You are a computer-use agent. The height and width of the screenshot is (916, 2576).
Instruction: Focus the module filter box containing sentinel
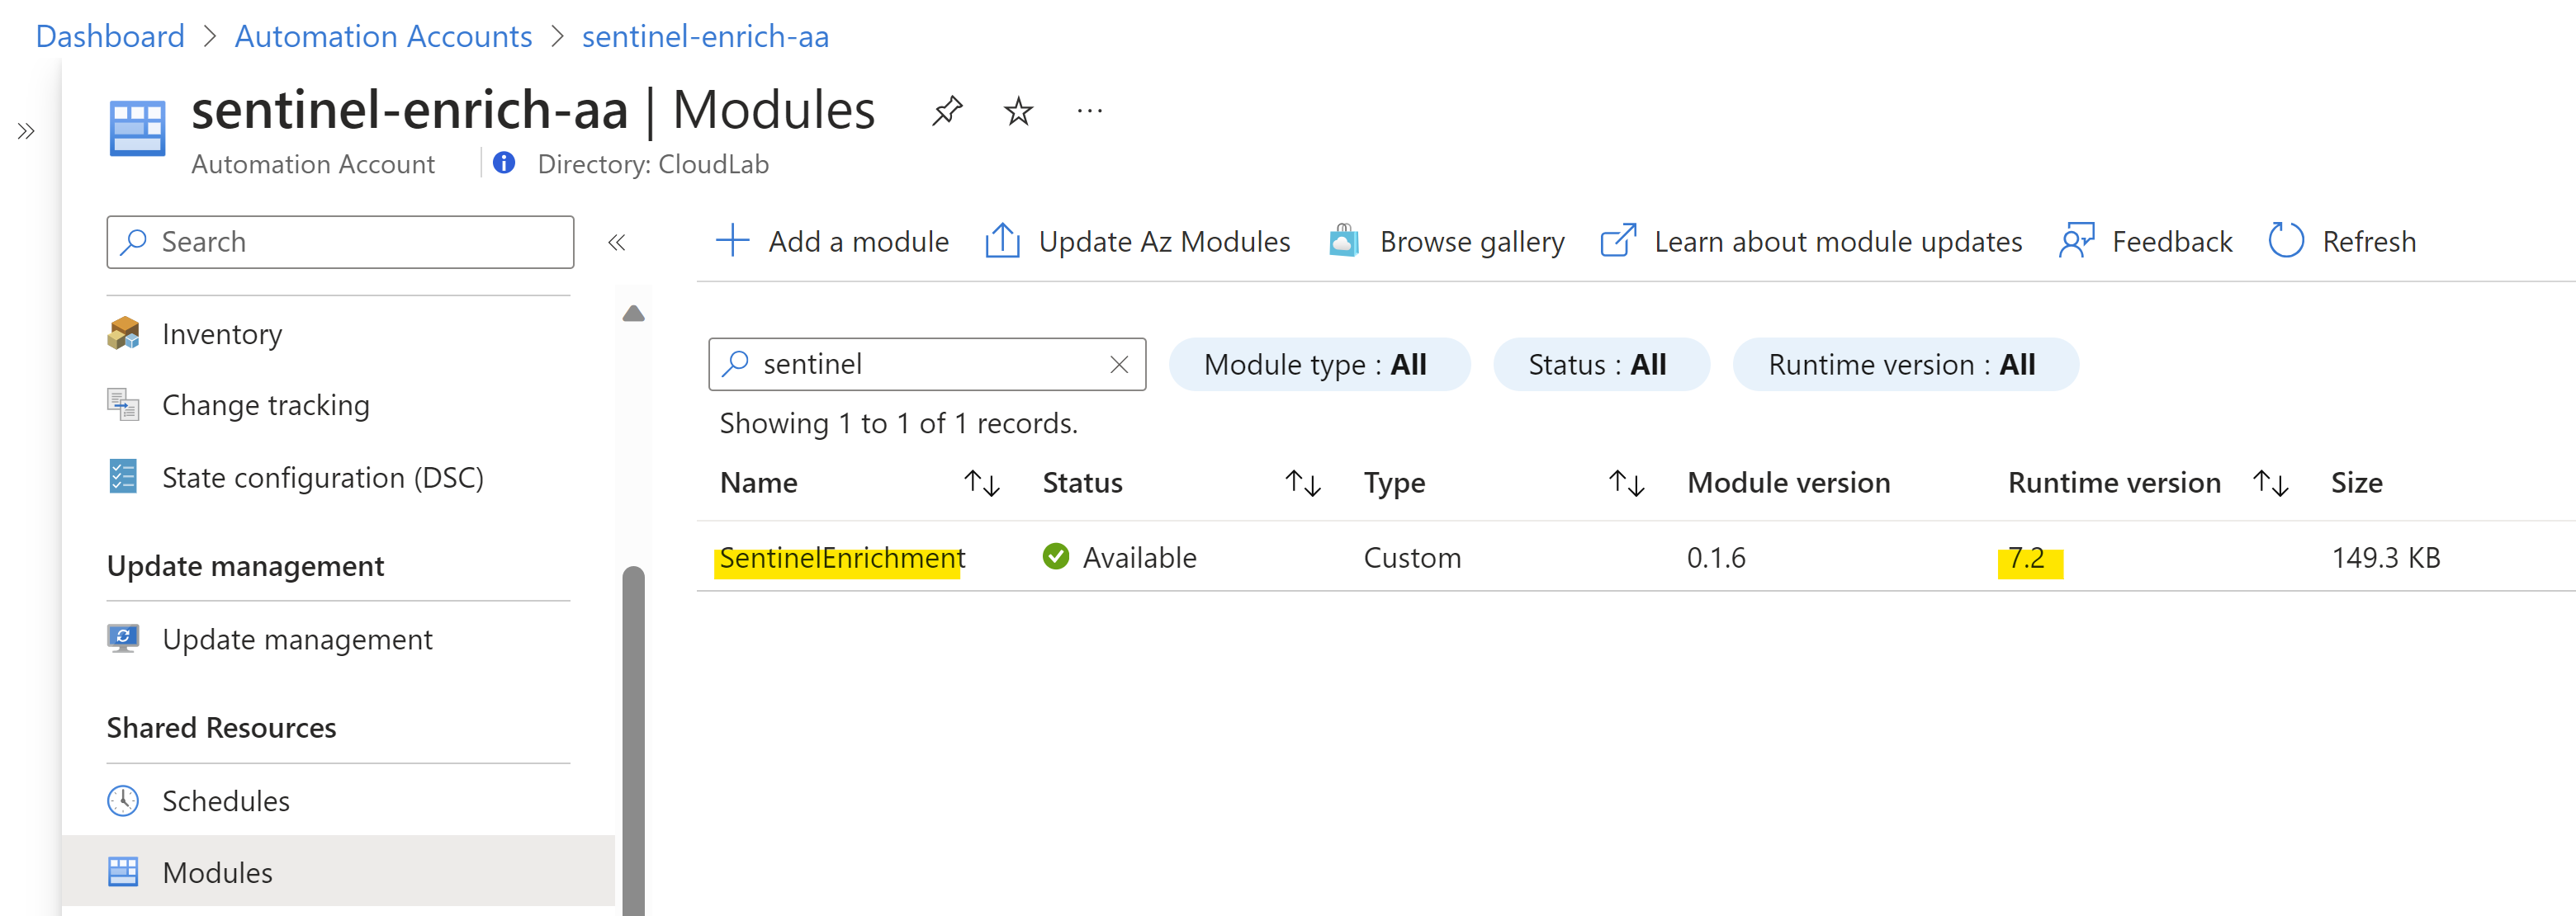coord(927,364)
